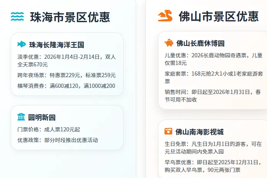Click the 横琴消费券 满600减120 line
Viewport: 267px width, 178px height.
(66, 86)
